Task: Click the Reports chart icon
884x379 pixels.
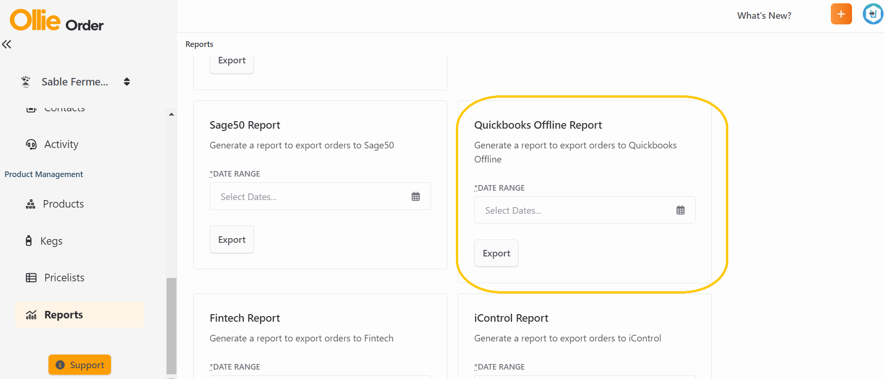Action: (x=31, y=315)
